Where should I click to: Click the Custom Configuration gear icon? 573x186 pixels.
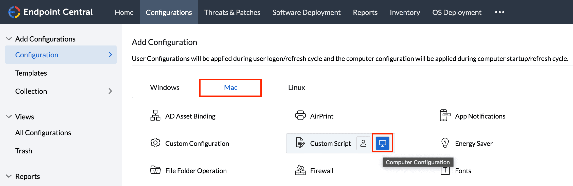(x=155, y=143)
